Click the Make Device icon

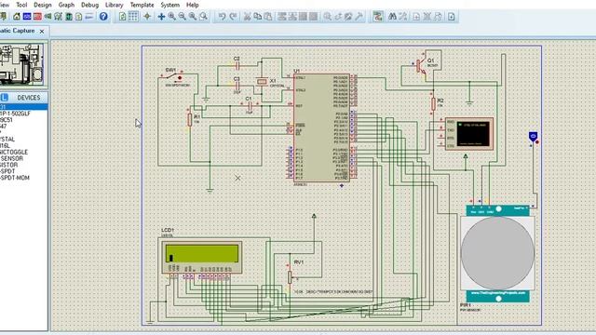(338, 17)
